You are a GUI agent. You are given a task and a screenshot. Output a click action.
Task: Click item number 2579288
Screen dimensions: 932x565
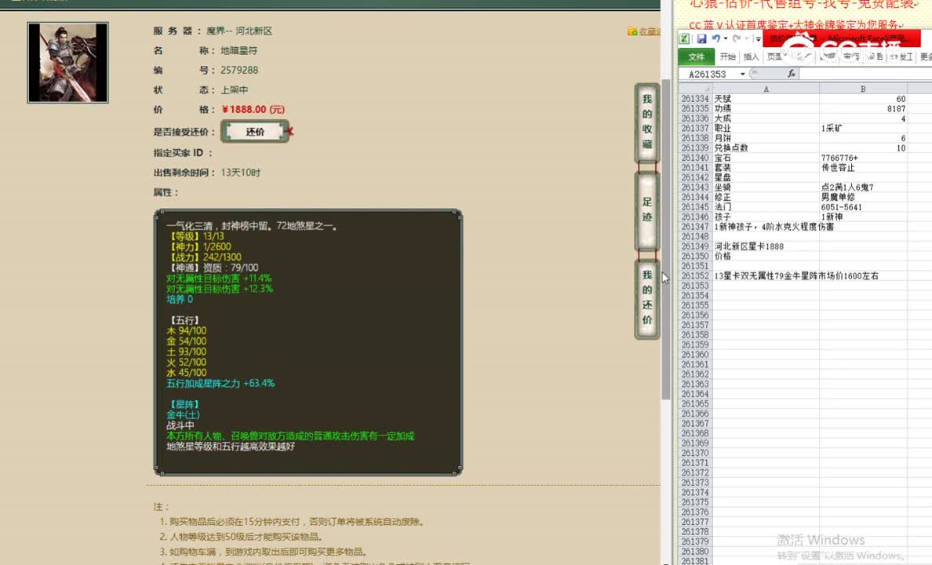pos(239,70)
